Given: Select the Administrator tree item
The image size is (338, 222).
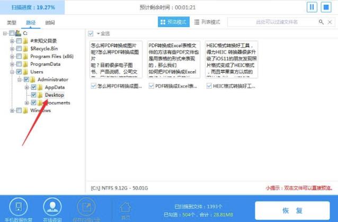Looking at the screenshot, I should (x=53, y=80).
